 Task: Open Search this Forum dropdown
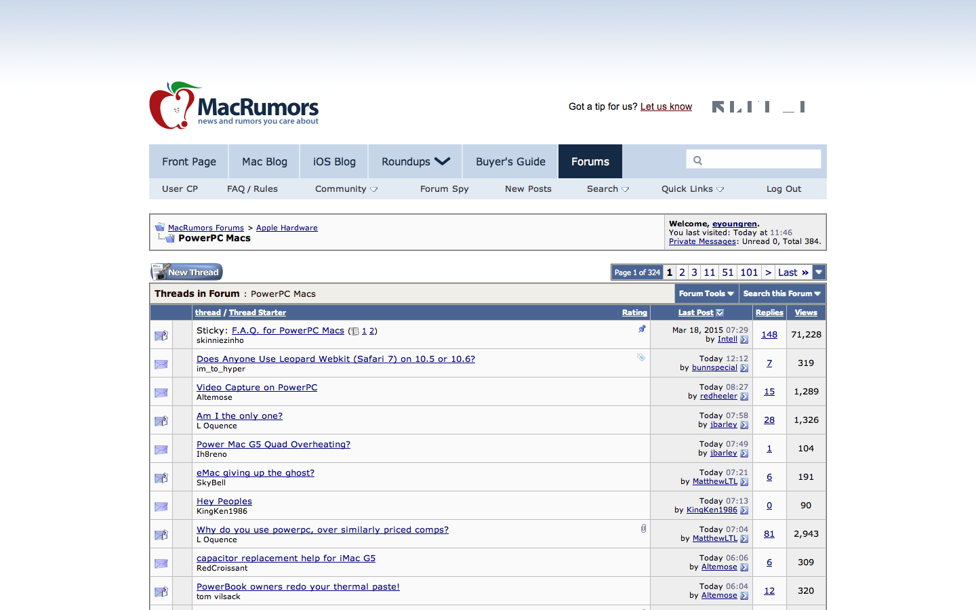[x=782, y=293]
